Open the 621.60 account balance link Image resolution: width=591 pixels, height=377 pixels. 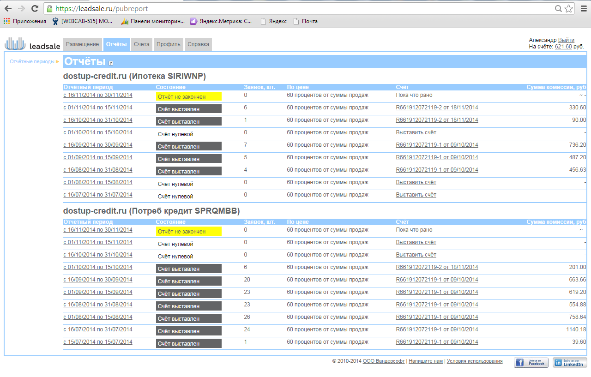click(x=563, y=47)
